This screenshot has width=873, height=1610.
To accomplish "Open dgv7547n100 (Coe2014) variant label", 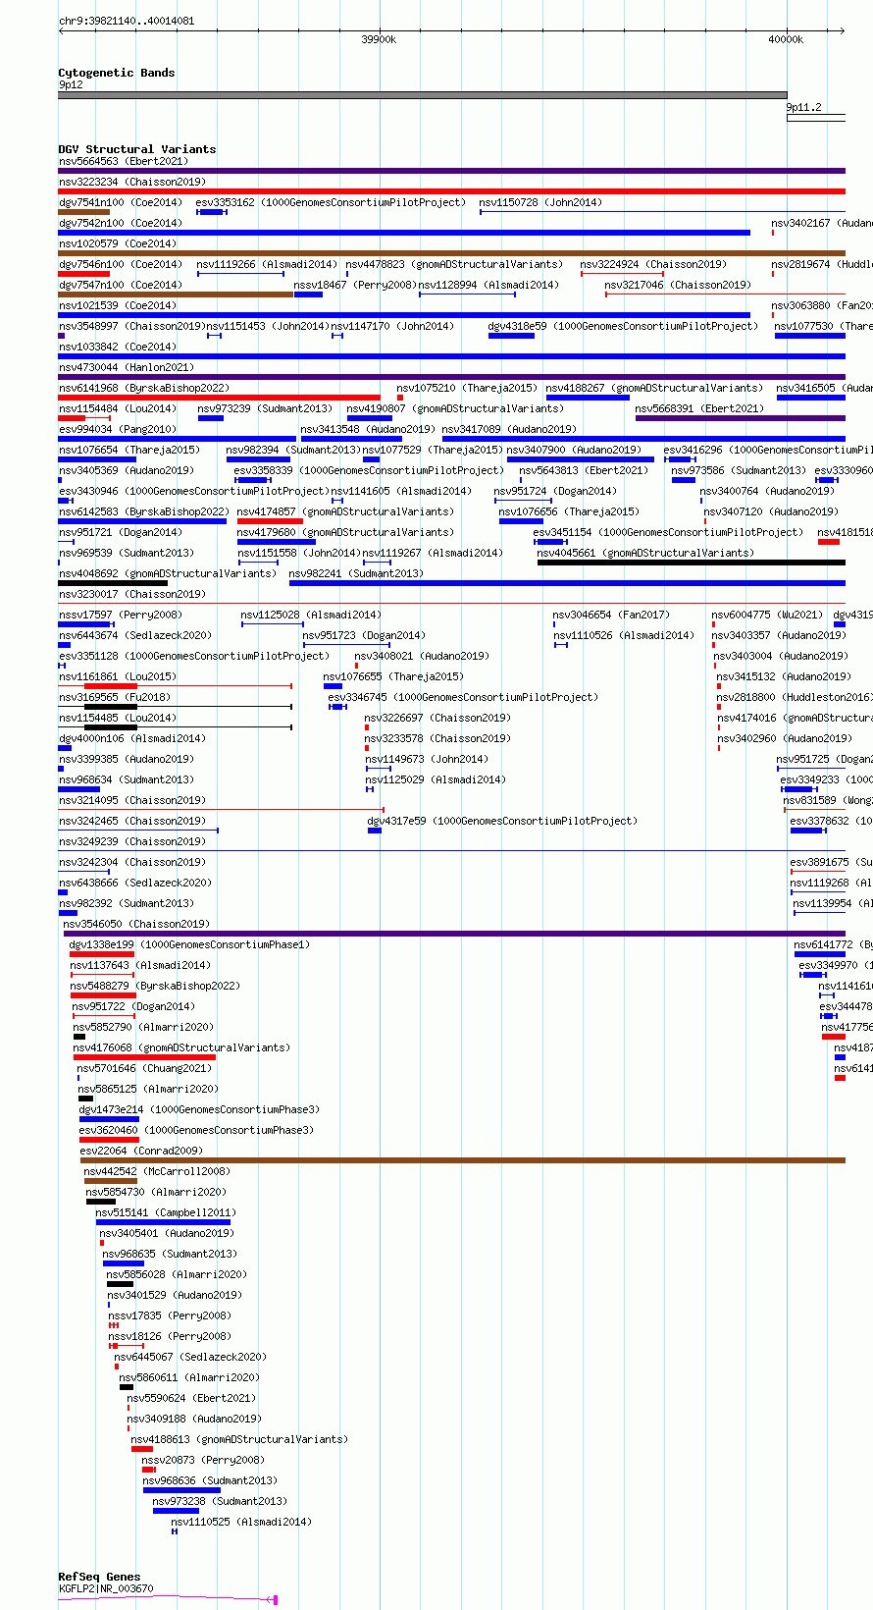I will pyautogui.click(x=121, y=285).
